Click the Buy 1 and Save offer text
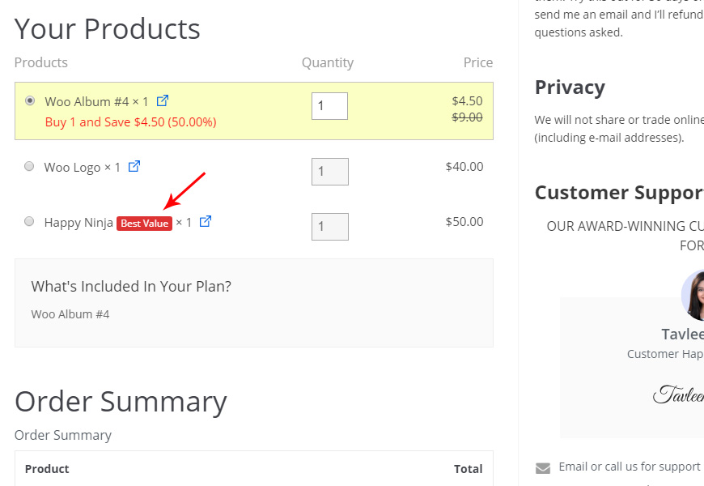Image resolution: width=704 pixels, height=486 pixels. (x=130, y=122)
